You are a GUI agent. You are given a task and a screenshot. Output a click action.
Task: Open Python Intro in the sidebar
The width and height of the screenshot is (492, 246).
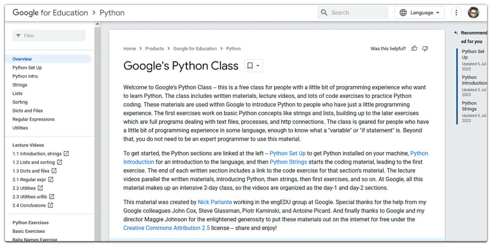point(25,76)
